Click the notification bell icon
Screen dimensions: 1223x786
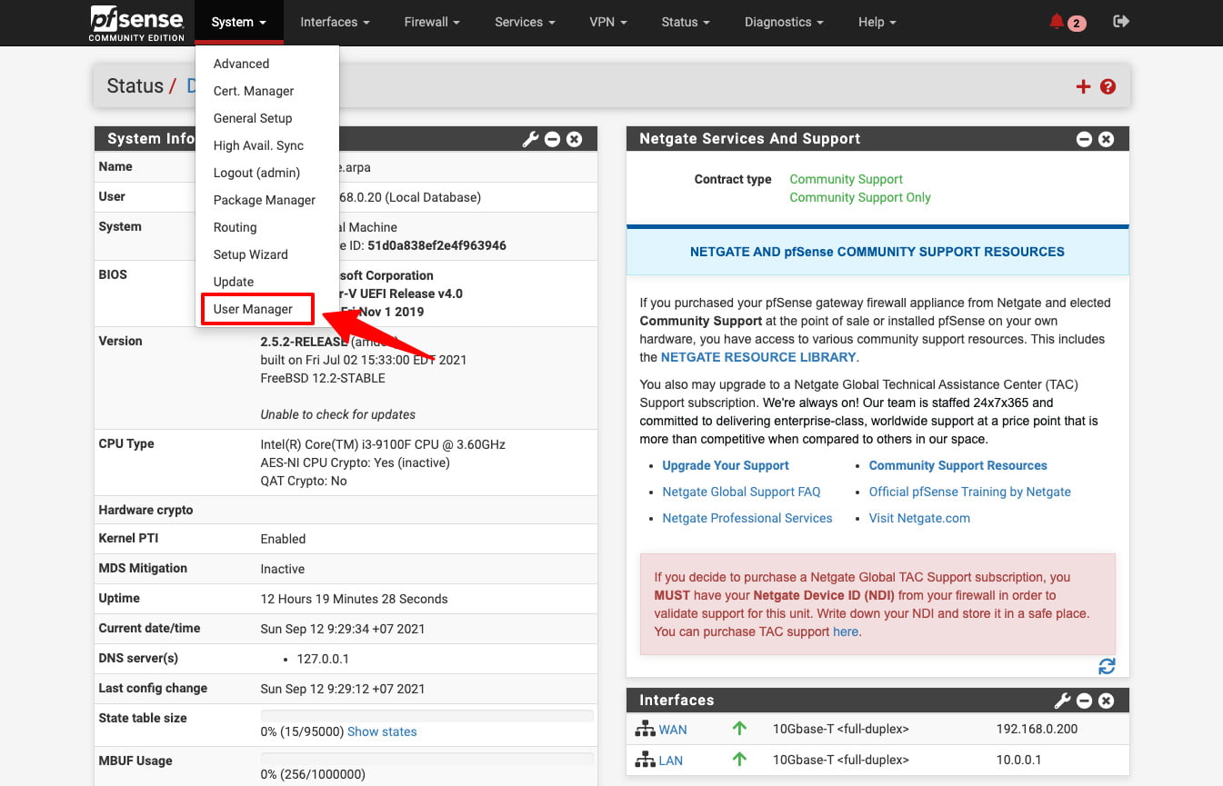click(1057, 22)
